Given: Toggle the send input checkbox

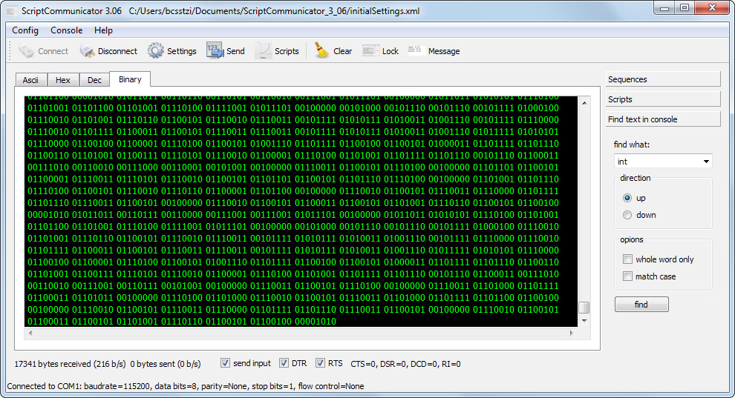Looking at the screenshot, I should (225, 363).
